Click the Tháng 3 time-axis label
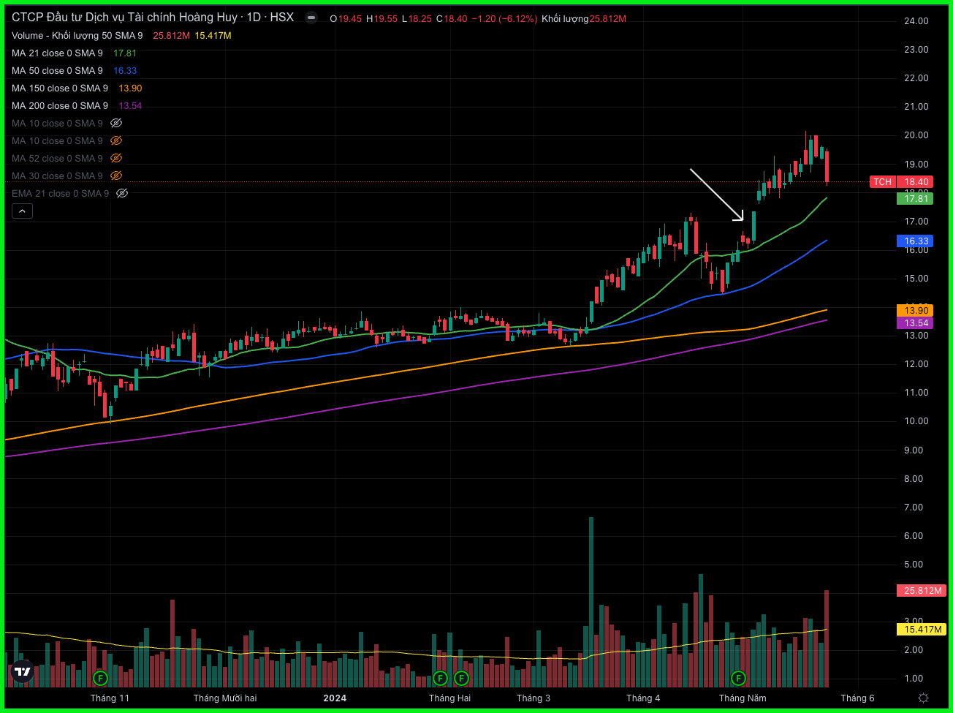This screenshot has width=953, height=713. coord(534,698)
